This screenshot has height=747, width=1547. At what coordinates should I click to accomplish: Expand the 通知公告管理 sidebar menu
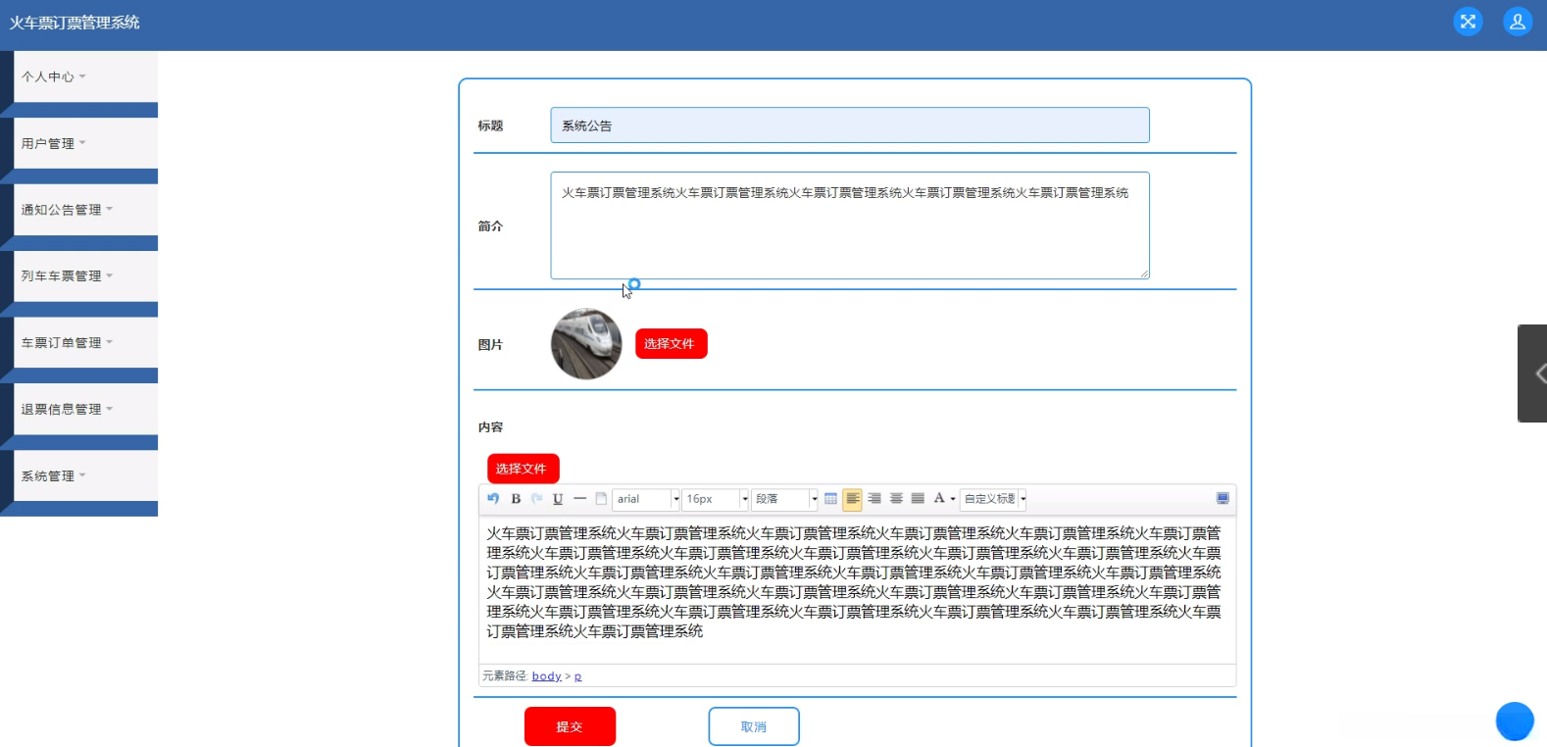coord(85,210)
